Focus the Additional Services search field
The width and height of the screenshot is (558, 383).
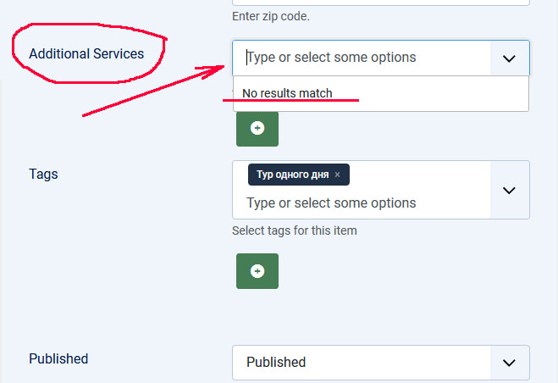point(356,58)
